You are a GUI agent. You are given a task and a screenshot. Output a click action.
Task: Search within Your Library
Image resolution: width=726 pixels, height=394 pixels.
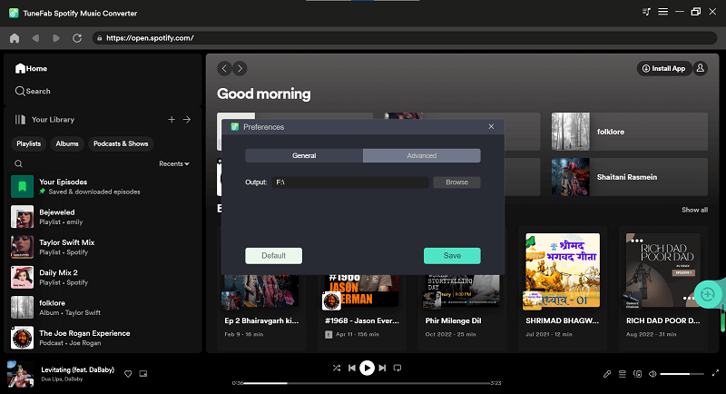18,163
